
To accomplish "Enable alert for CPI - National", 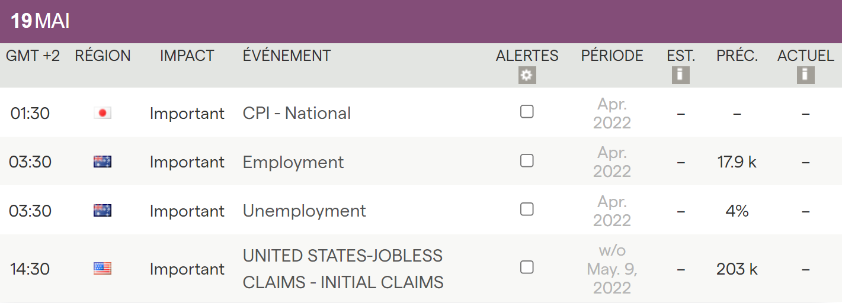I will pos(527,111).
